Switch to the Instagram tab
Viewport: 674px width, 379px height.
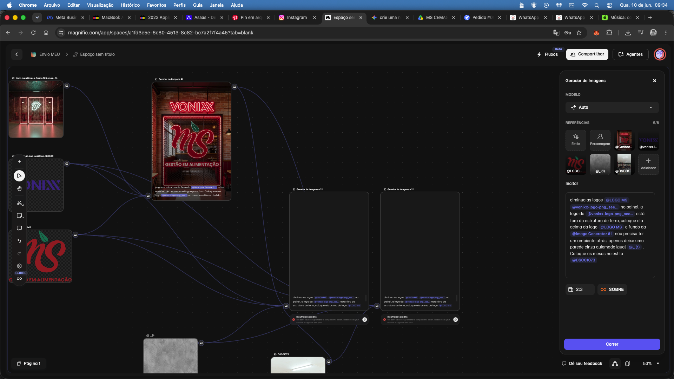pyautogui.click(x=297, y=18)
